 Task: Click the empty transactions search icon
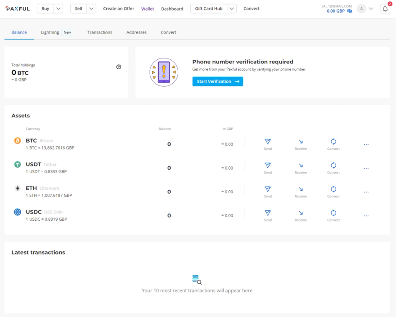tap(197, 280)
